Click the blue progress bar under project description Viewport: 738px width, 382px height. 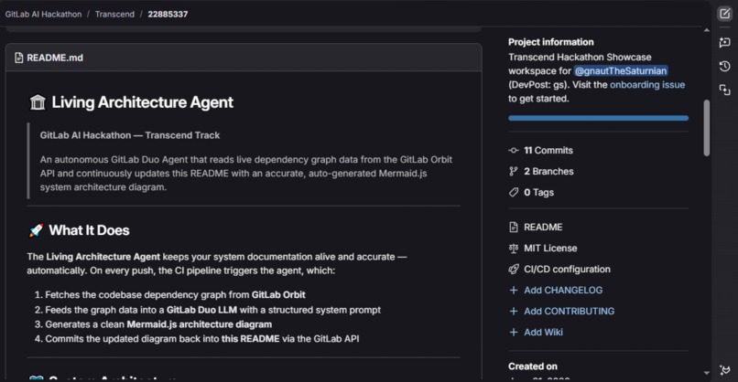pos(598,118)
